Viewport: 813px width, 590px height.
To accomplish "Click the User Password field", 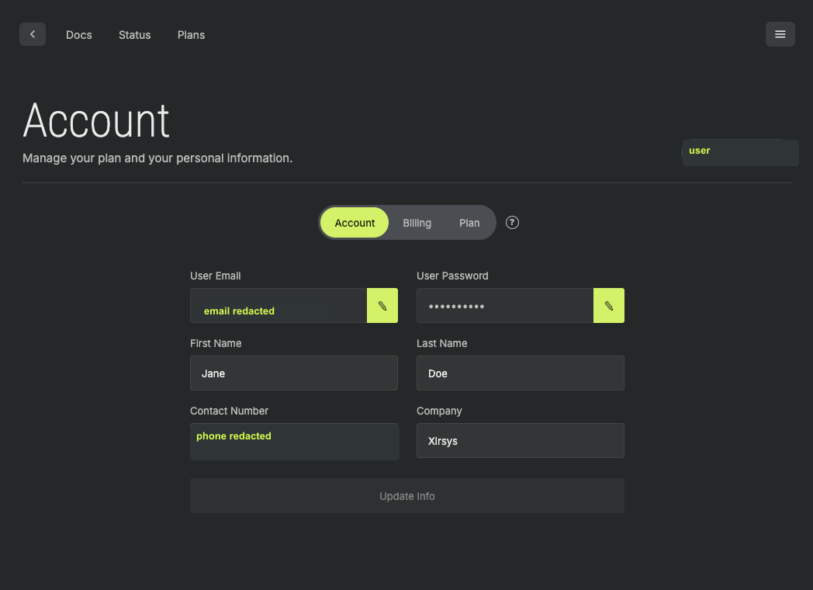I will coord(505,306).
